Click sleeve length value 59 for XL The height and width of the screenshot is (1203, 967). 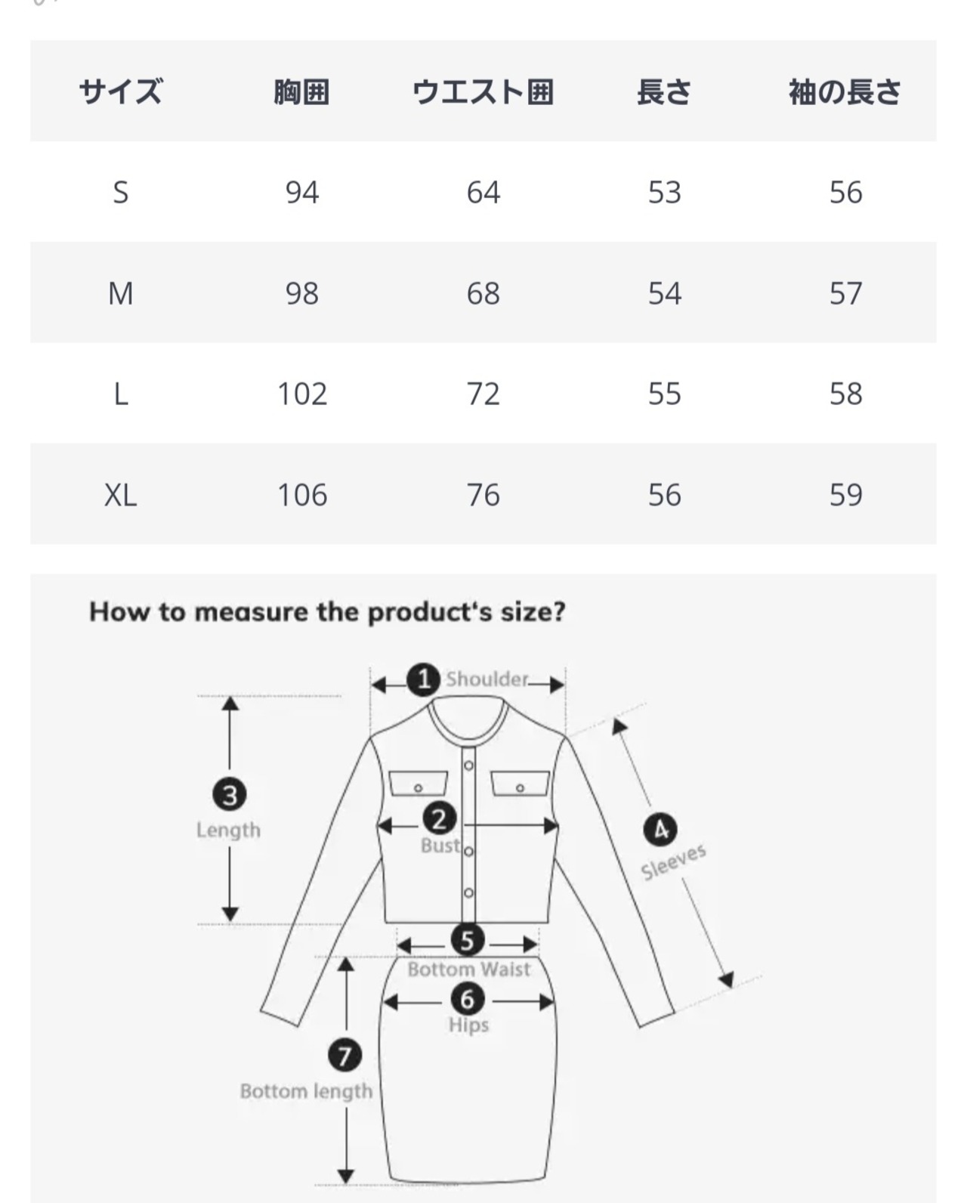tap(845, 495)
